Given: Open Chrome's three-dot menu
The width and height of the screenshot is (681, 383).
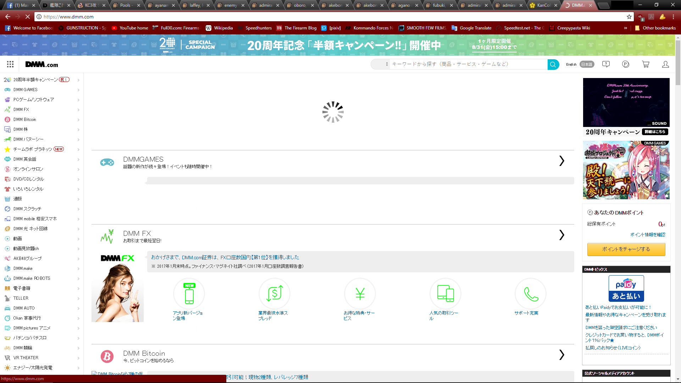Looking at the screenshot, I should tap(673, 17).
